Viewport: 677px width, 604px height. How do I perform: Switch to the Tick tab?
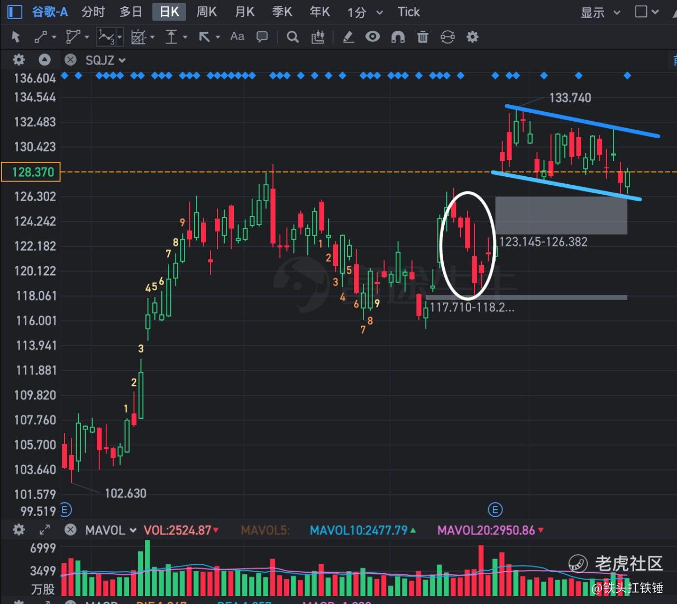point(409,12)
